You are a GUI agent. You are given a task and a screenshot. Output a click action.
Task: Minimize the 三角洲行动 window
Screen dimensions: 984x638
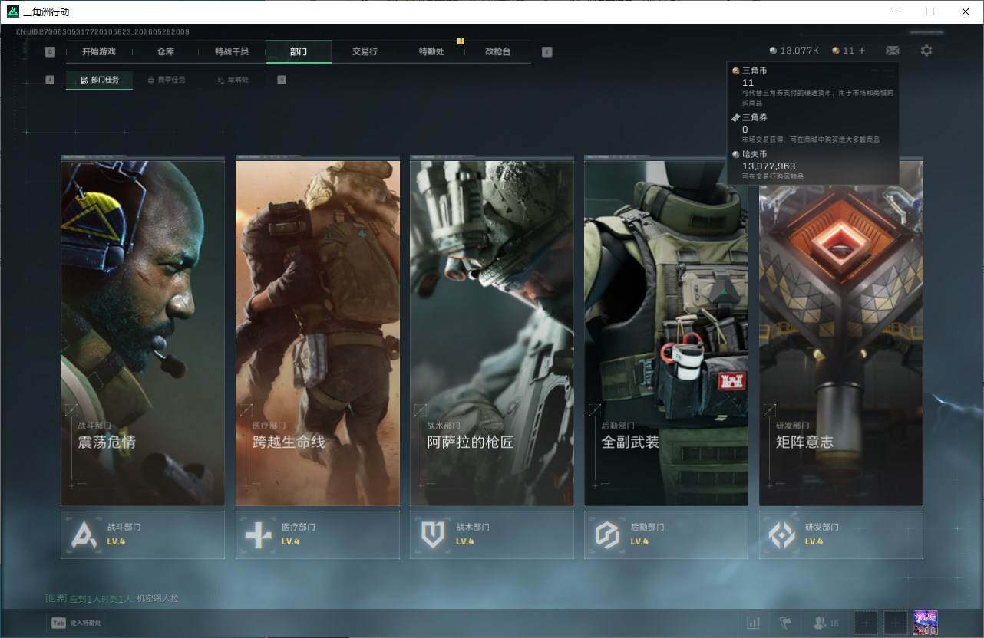[896, 12]
